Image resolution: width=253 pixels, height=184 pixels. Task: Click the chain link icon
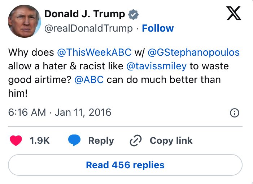pyautogui.click(x=135, y=141)
